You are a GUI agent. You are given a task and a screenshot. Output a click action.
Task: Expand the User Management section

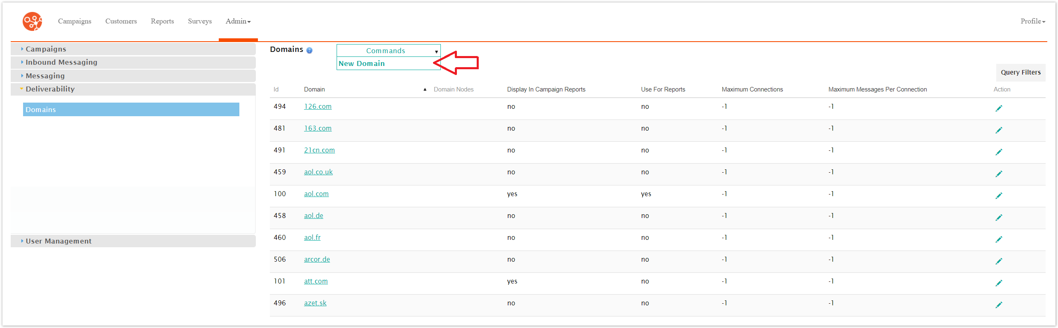pyautogui.click(x=59, y=241)
